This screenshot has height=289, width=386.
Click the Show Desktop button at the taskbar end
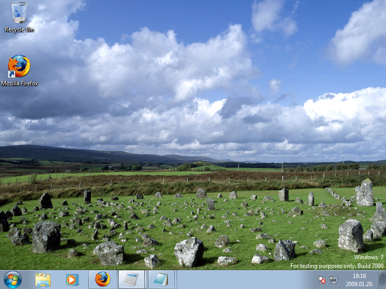(382, 280)
